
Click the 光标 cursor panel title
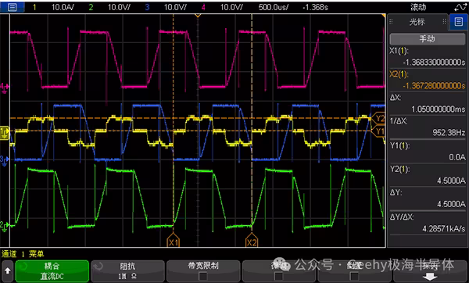(417, 22)
